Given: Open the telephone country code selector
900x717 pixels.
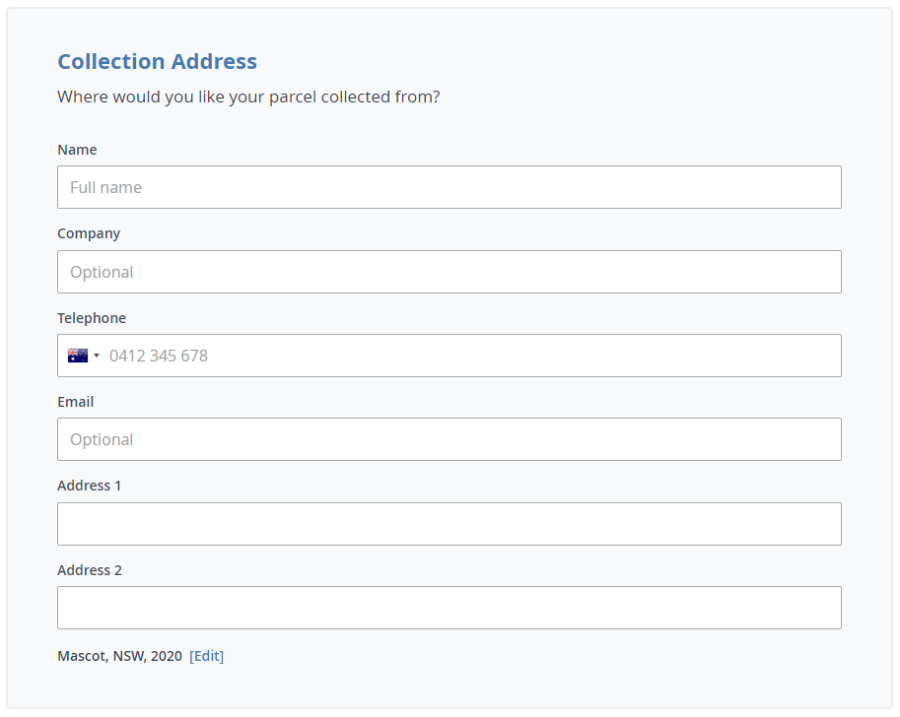Looking at the screenshot, I should pyautogui.click(x=85, y=356).
